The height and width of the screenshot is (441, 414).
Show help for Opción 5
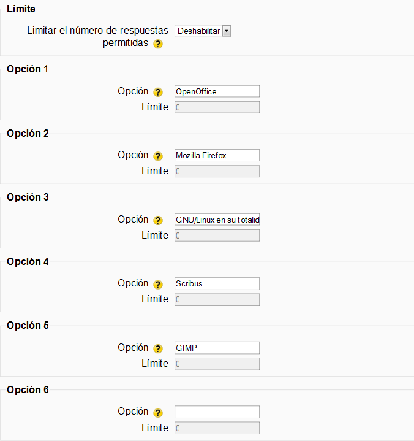(x=158, y=348)
